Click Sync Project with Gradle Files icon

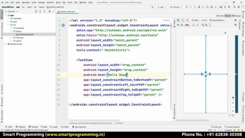point(221,7)
